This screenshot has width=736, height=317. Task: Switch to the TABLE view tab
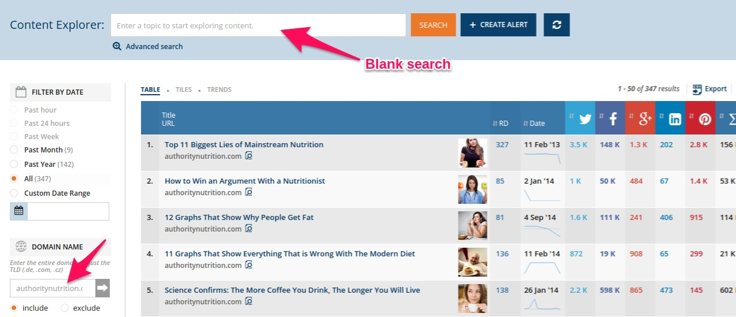point(150,90)
